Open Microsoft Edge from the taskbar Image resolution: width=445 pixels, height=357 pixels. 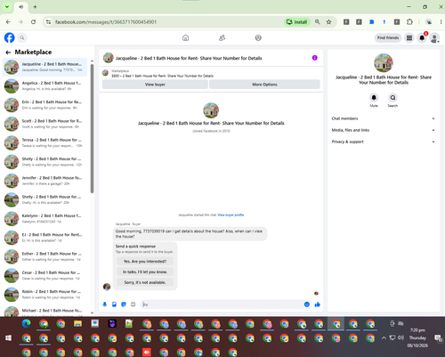pos(26,324)
